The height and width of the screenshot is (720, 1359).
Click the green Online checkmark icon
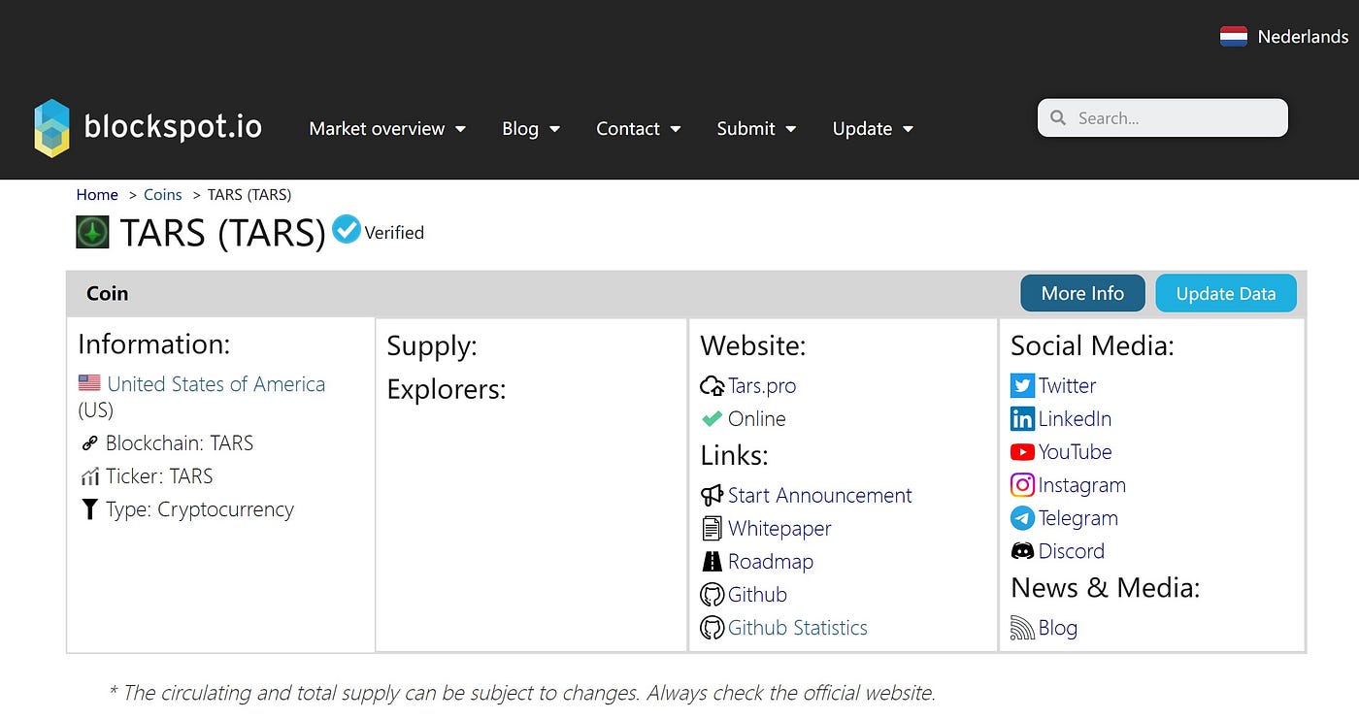pyautogui.click(x=712, y=418)
